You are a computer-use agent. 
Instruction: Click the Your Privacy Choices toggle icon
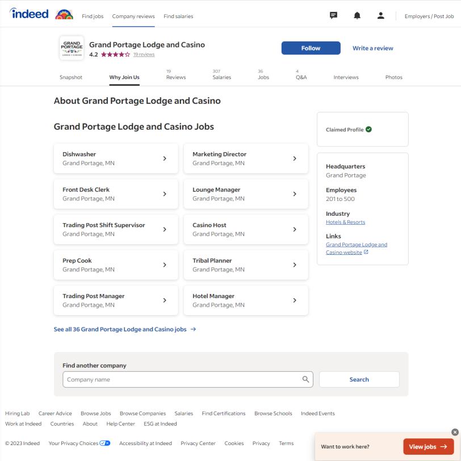coord(105,443)
